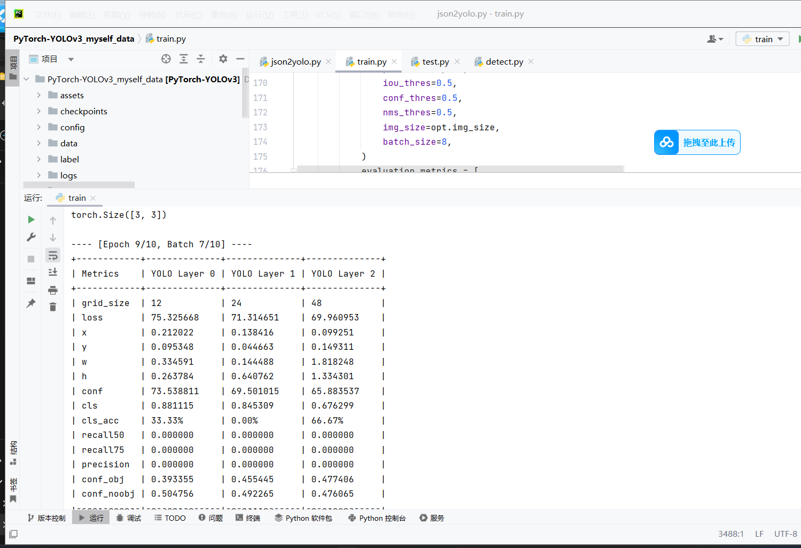Clear all console output with trash icon

click(x=53, y=307)
